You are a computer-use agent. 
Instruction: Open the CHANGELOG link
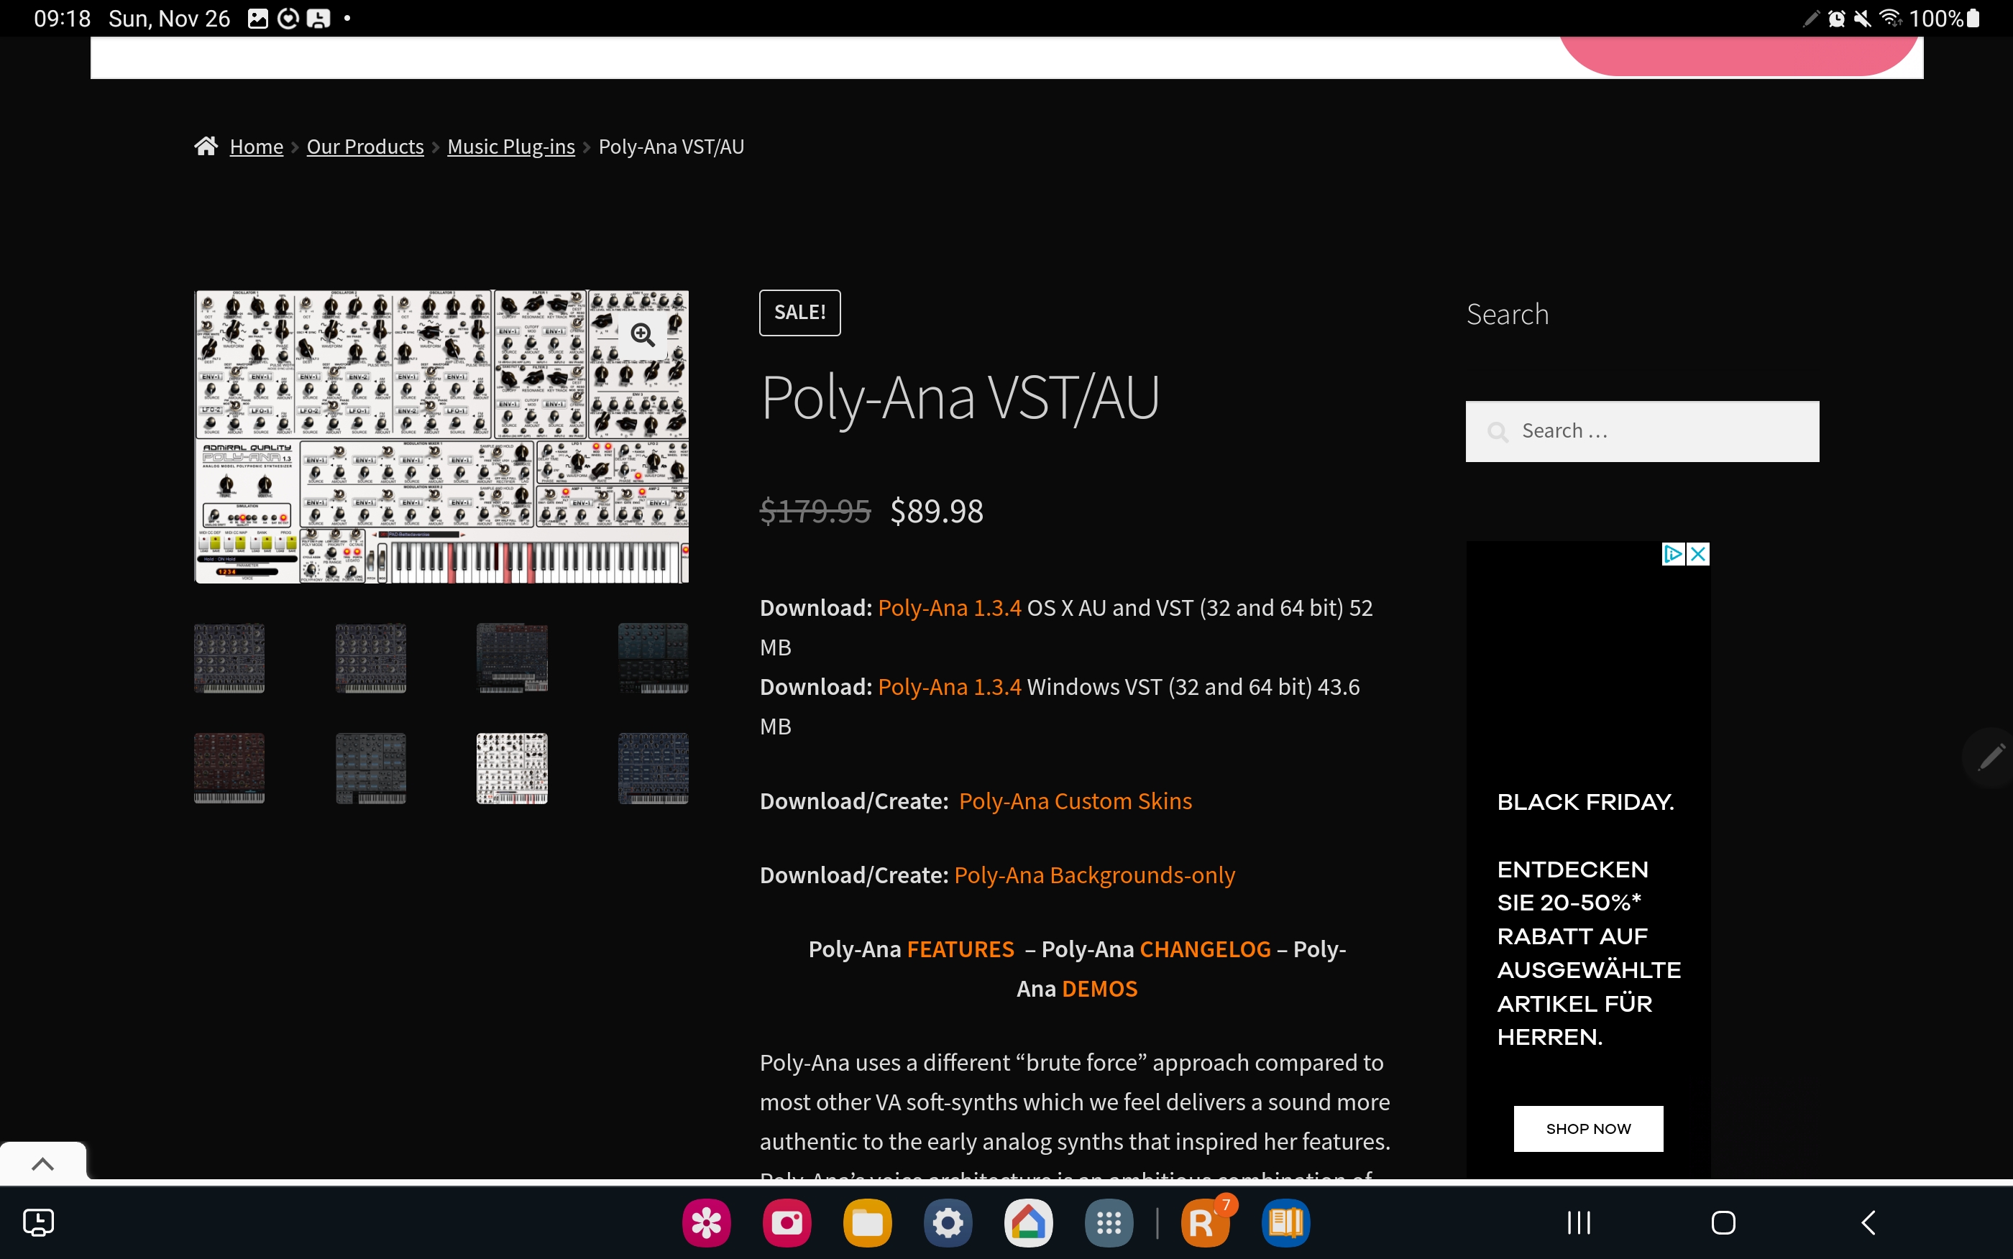point(1205,949)
